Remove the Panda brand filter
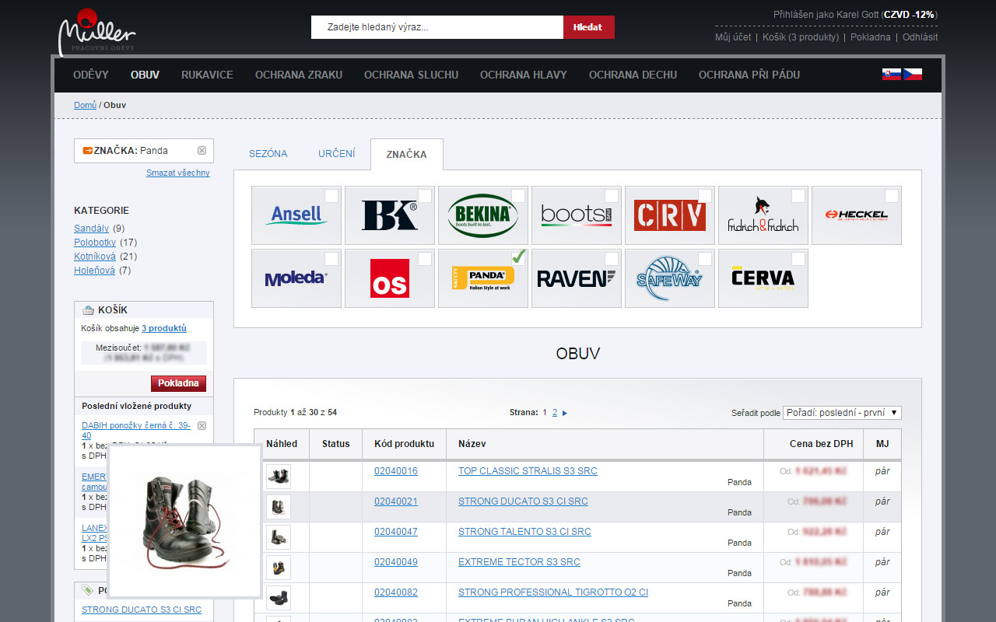 pyautogui.click(x=202, y=151)
